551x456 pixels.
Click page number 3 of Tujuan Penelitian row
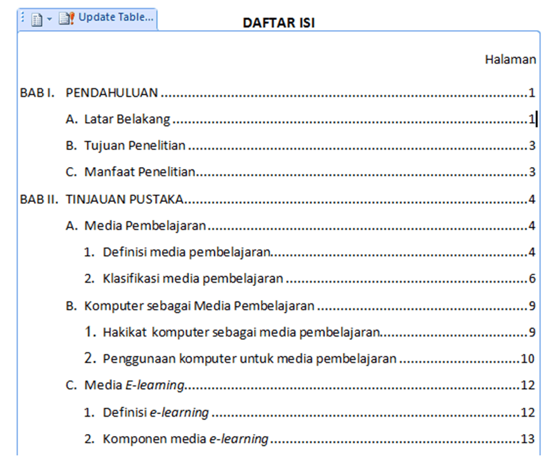click(x=532, y=146)
